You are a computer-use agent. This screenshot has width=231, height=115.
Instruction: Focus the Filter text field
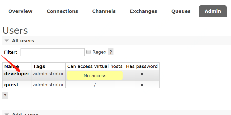point(53,52)
